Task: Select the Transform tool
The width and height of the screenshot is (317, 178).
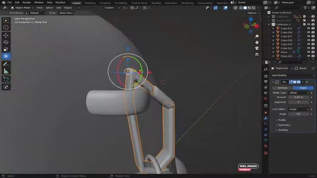Action: coord(6,56)
